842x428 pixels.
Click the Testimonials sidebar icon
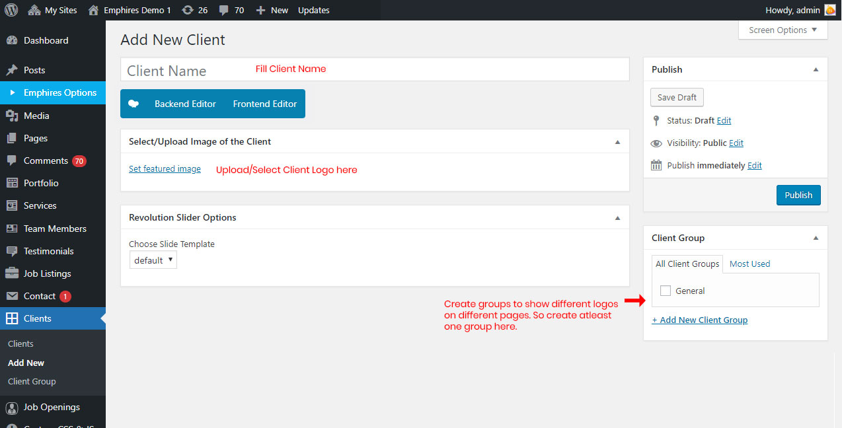pyautogui.click(x=12, y=251)
